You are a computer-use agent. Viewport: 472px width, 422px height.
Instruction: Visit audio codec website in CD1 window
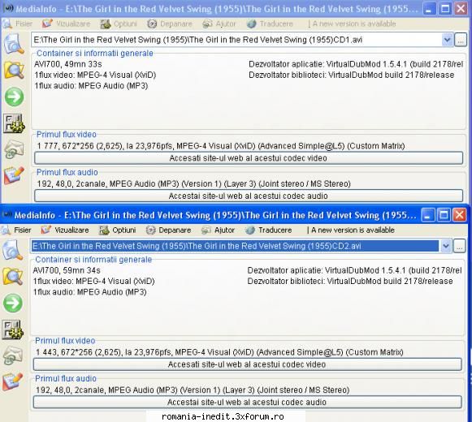point(249,196)
